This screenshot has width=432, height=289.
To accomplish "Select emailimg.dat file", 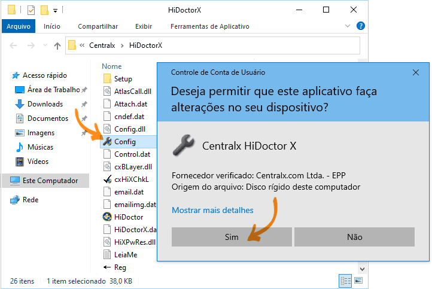I will 135,205.
